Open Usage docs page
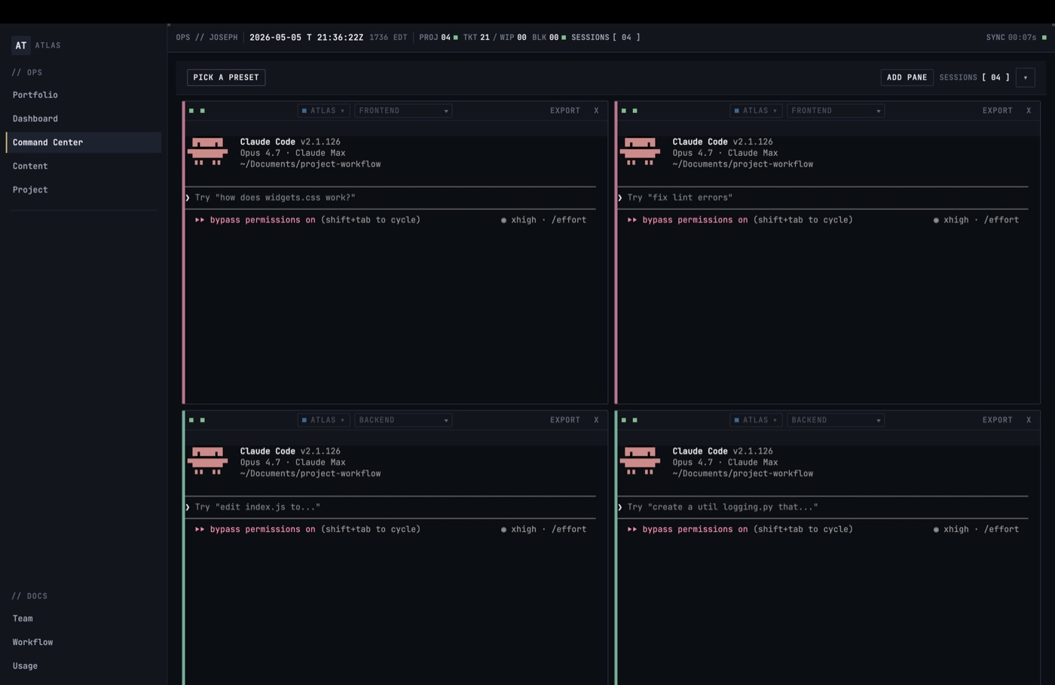 point(84,666)
